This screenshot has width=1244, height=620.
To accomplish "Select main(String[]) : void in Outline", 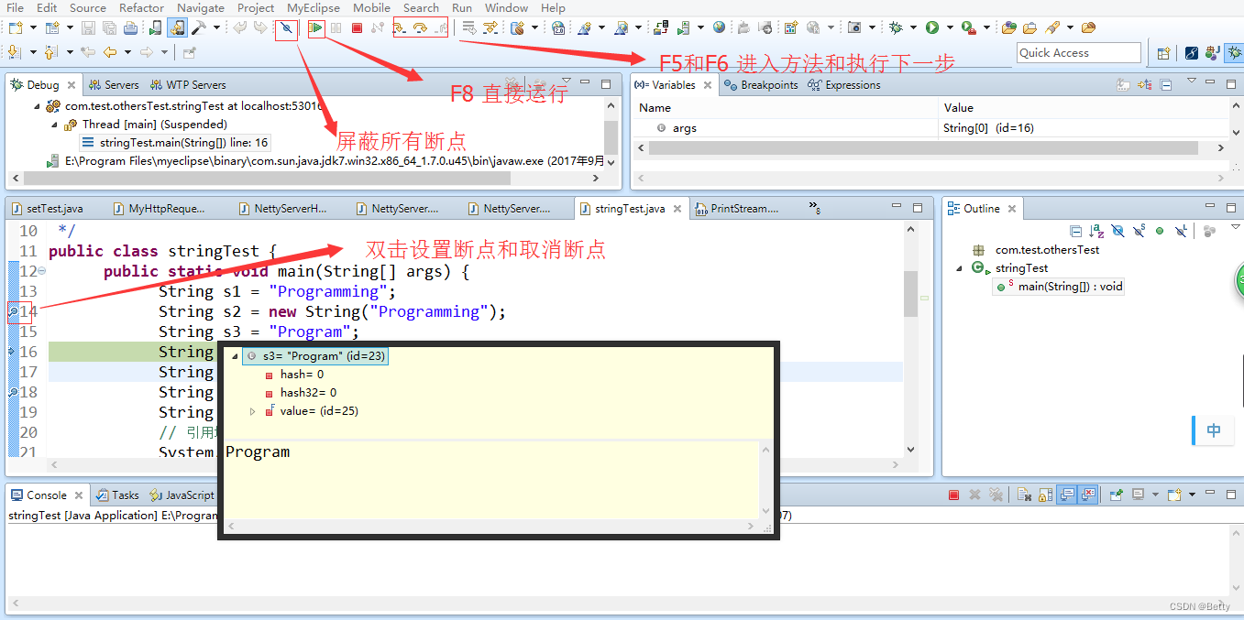I will 1059,287.
